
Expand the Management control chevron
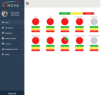tap(22, 49)
